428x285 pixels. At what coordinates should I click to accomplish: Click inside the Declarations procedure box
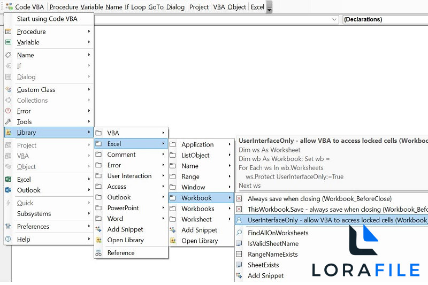(385, 19)
